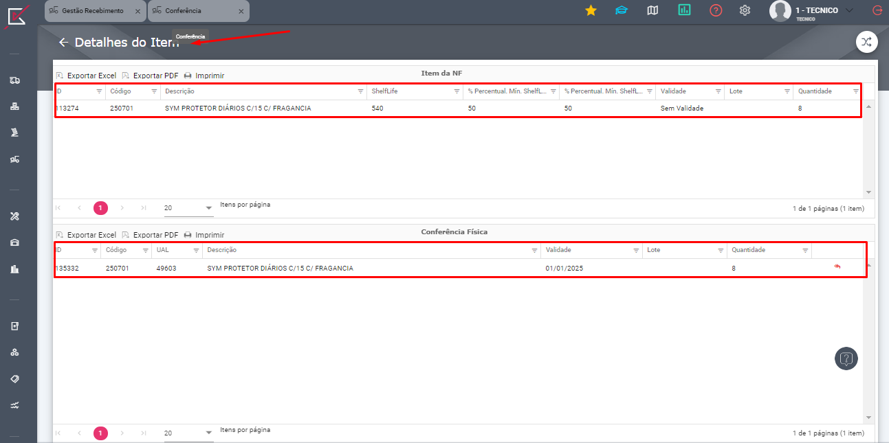
Task: Go to next page in Item da NF
Action: (x=122, y=207)
